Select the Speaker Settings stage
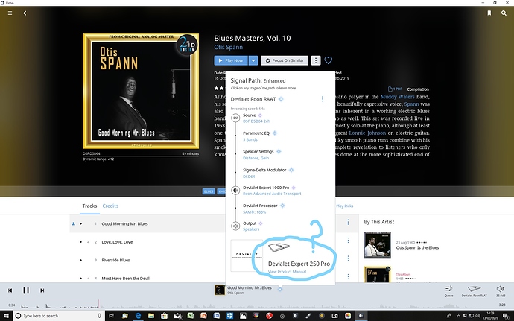 pyautogui.click(x=258, y=151)
